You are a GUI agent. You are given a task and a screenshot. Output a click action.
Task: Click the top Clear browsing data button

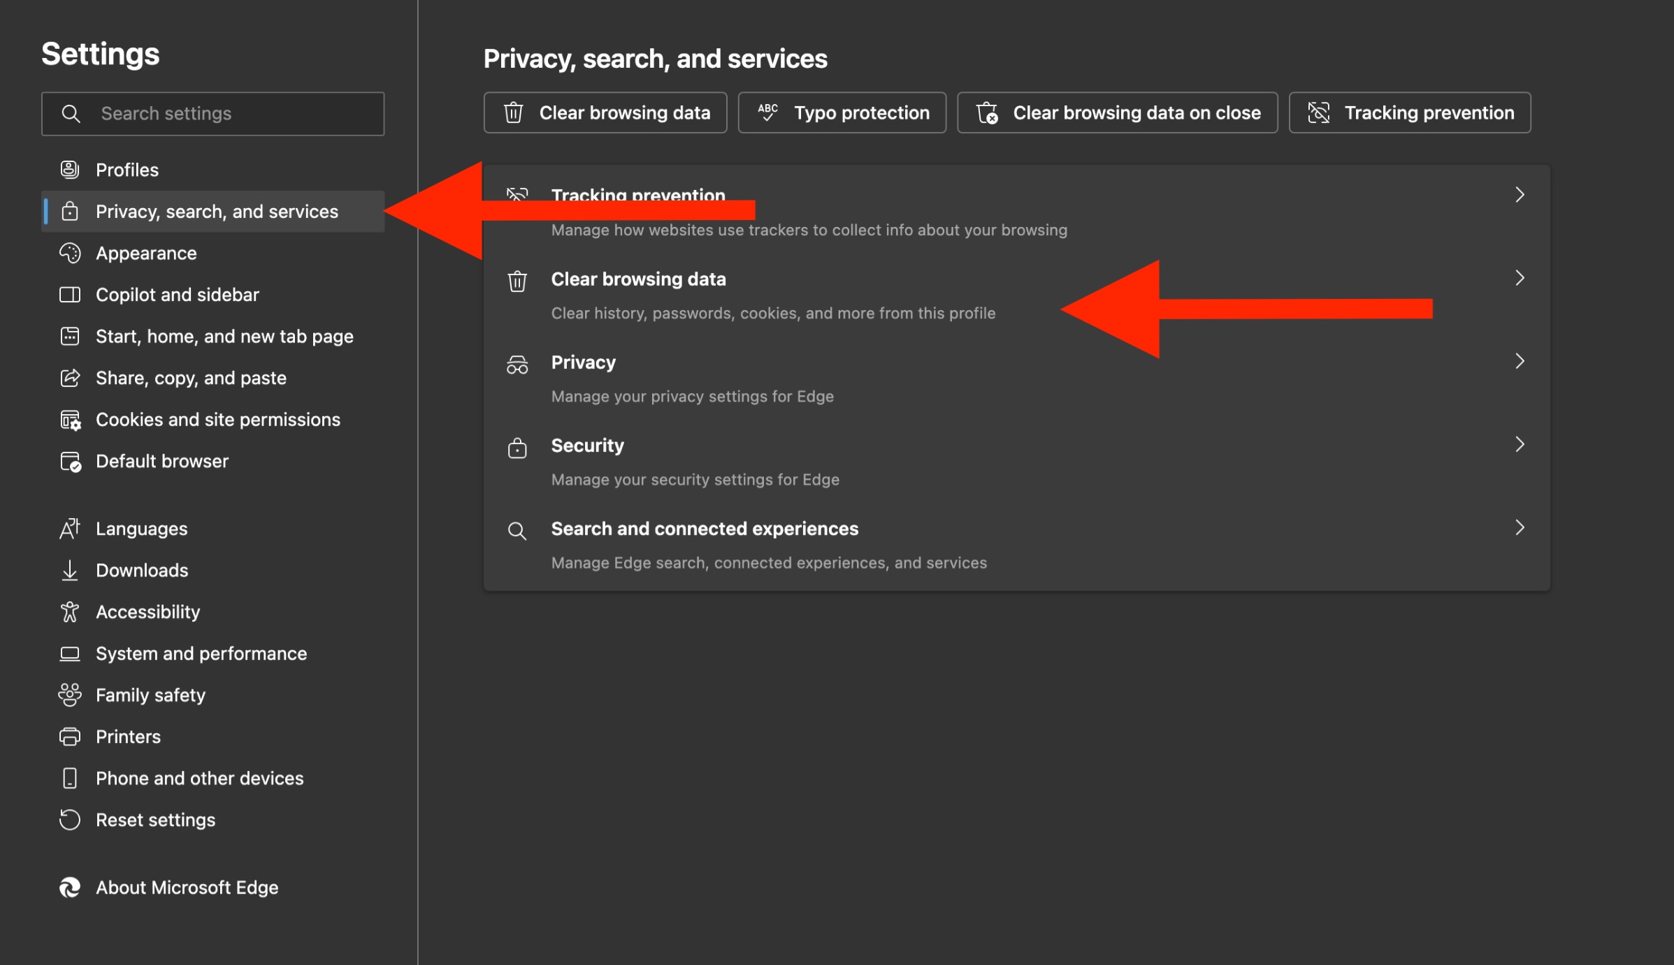point(605,112)
